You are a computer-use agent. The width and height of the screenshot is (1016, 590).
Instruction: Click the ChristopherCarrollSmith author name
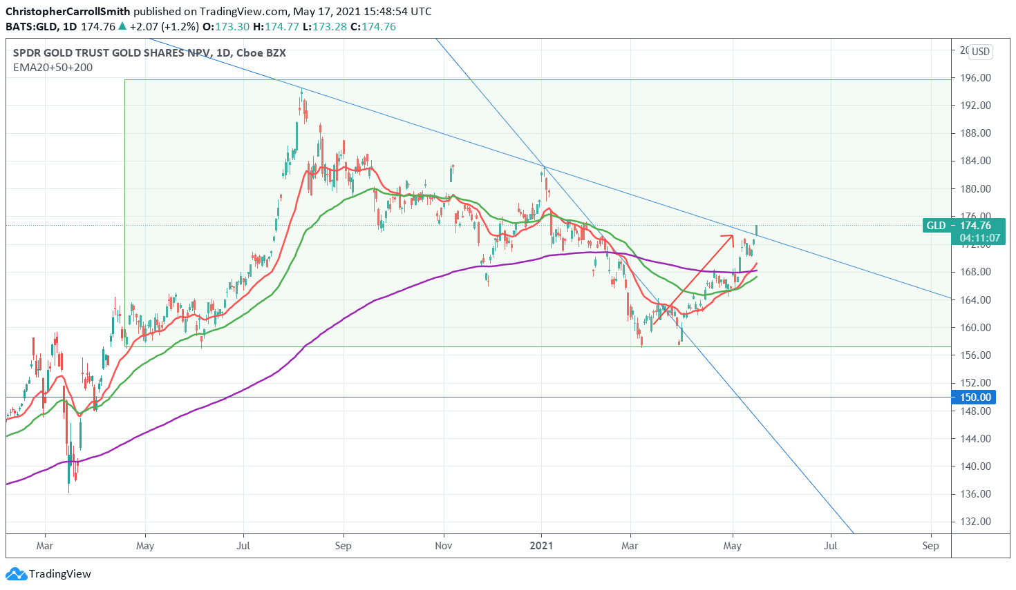[68, 11]
